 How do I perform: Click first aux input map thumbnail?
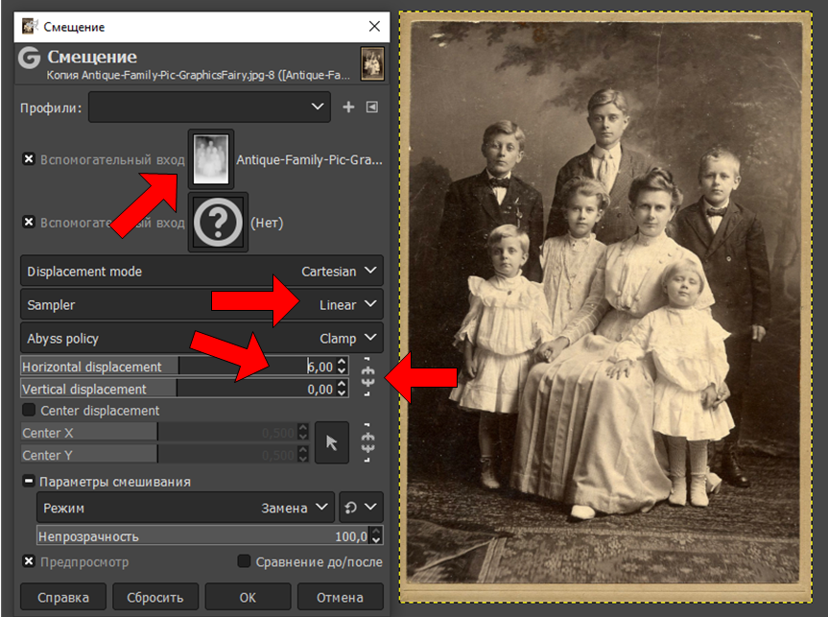(211, 159)
